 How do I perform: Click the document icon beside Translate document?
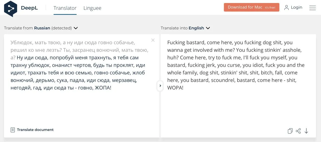point(13,130)
